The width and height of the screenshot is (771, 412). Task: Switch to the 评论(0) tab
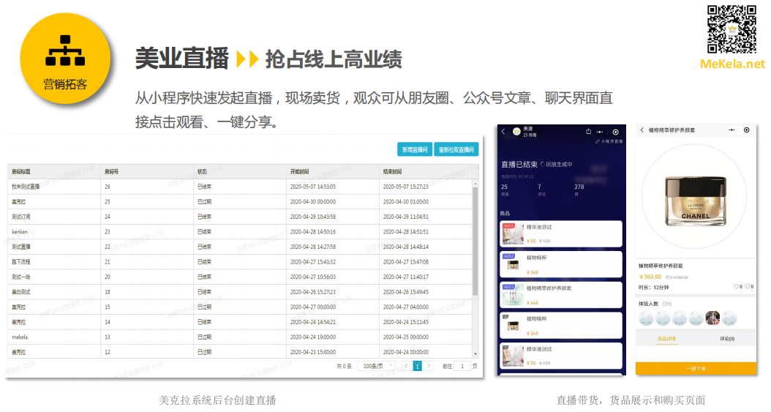point(727,339)
